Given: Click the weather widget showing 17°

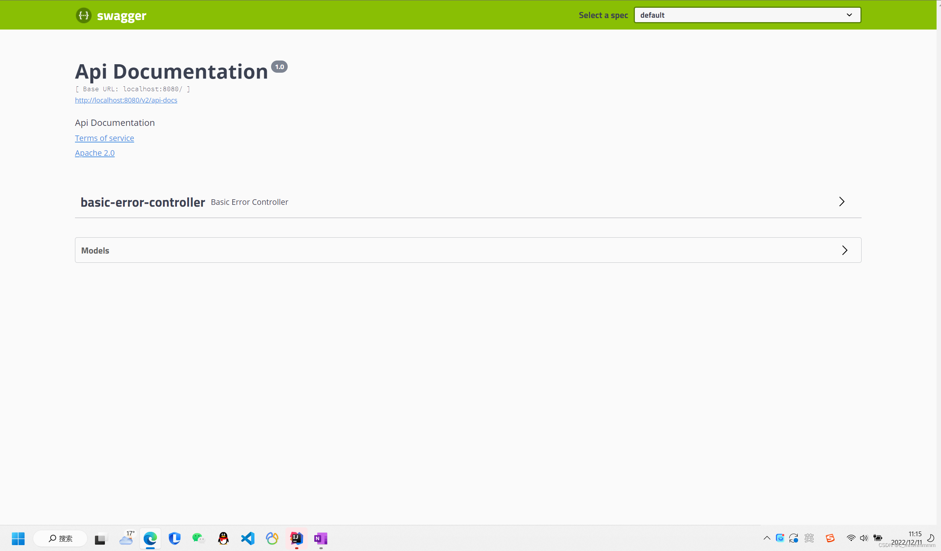Looking at the screenshot, I should tap(126, 538).
